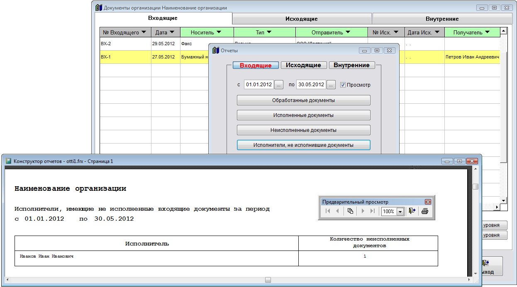
Task: Print the report with the printer icon
Action: pos(424,211)
